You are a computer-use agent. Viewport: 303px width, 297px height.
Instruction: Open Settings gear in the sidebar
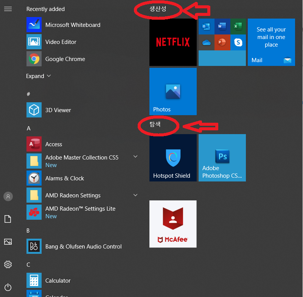click(8, 264)
